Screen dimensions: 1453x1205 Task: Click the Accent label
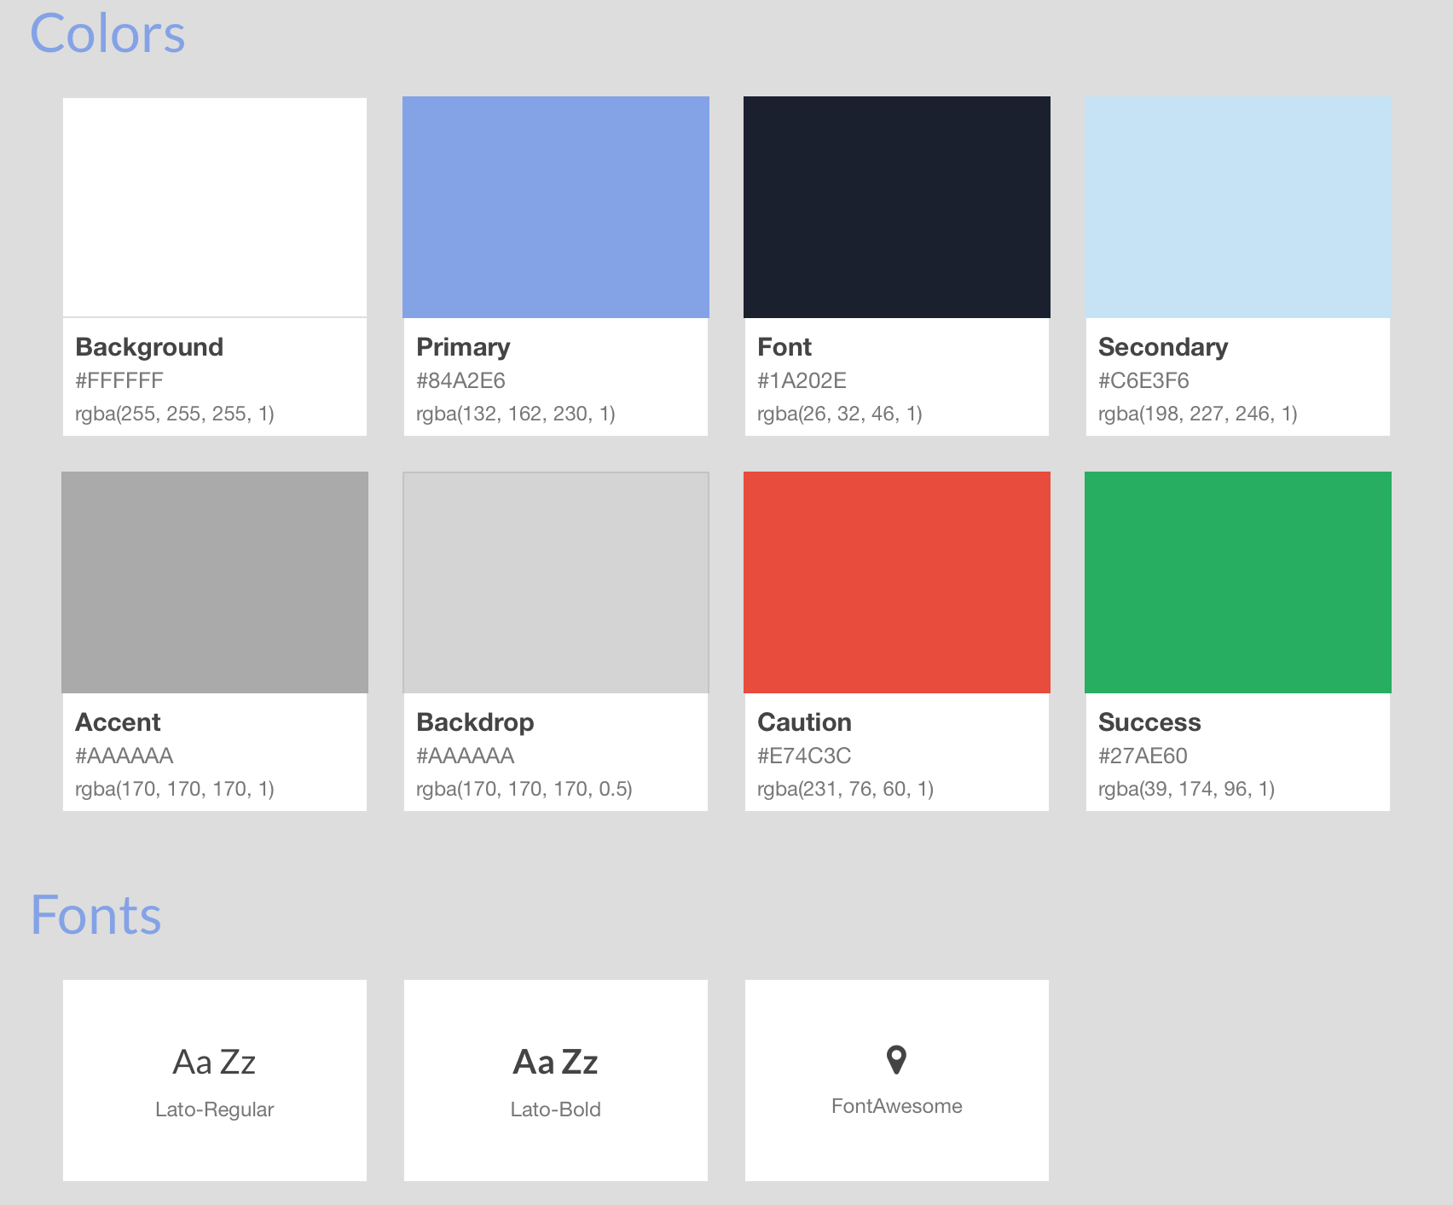click(x=118, y=722)
